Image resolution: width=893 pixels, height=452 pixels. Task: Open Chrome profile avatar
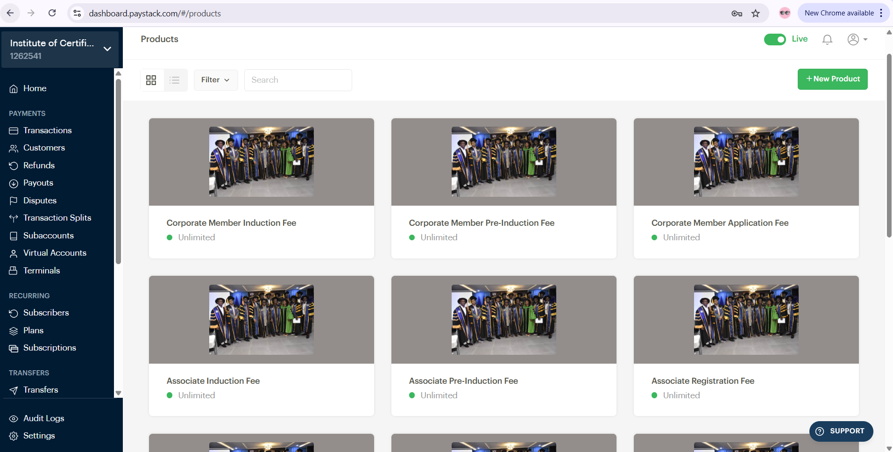point(785,13)
